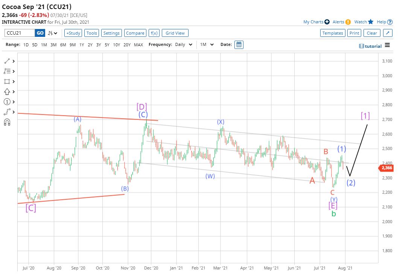Screen dimensions: 400x277
Task: Expand the arrow marker tool options
Action: tap(14, 91)
